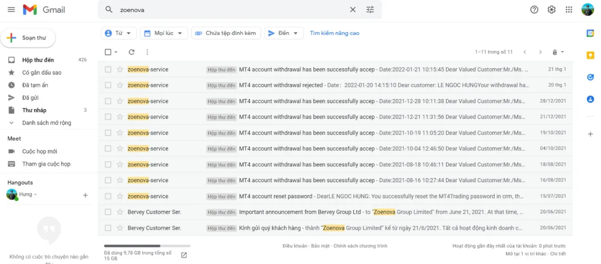Click the Soạn thư compose button

click(28, 38)
